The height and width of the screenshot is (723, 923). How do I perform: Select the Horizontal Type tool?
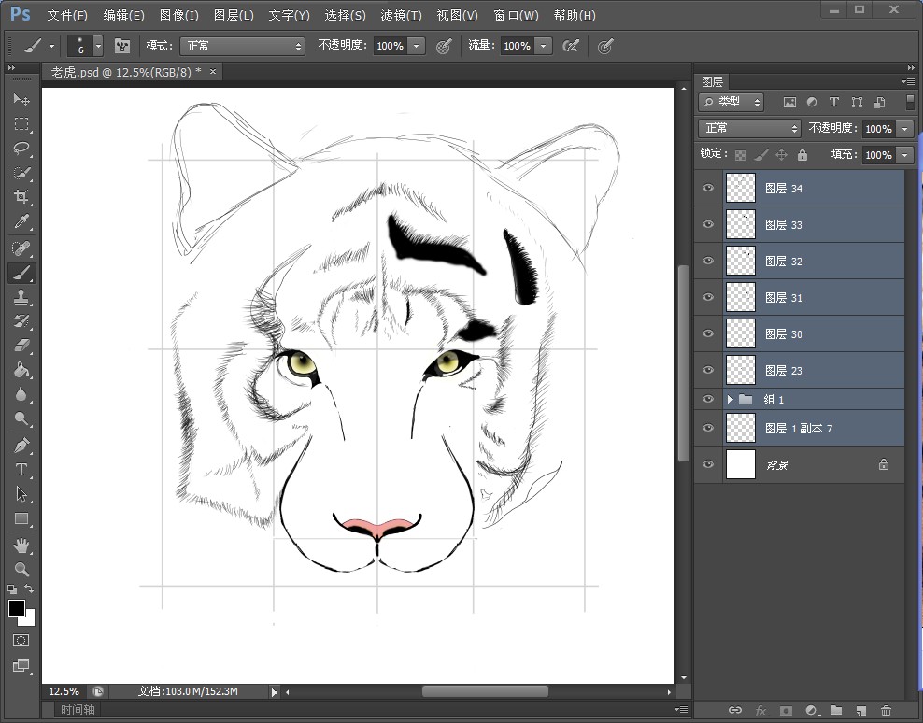click(x=21, y=470)
